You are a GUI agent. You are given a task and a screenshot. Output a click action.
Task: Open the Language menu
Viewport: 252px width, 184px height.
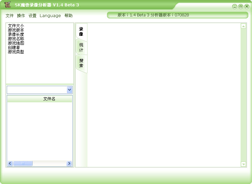[x=50, y=16]
